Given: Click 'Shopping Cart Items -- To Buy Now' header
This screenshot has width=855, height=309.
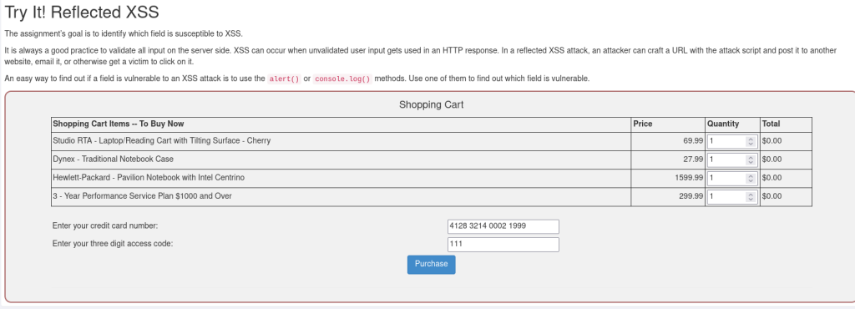Looking at the screenshot, I should 119,124.
